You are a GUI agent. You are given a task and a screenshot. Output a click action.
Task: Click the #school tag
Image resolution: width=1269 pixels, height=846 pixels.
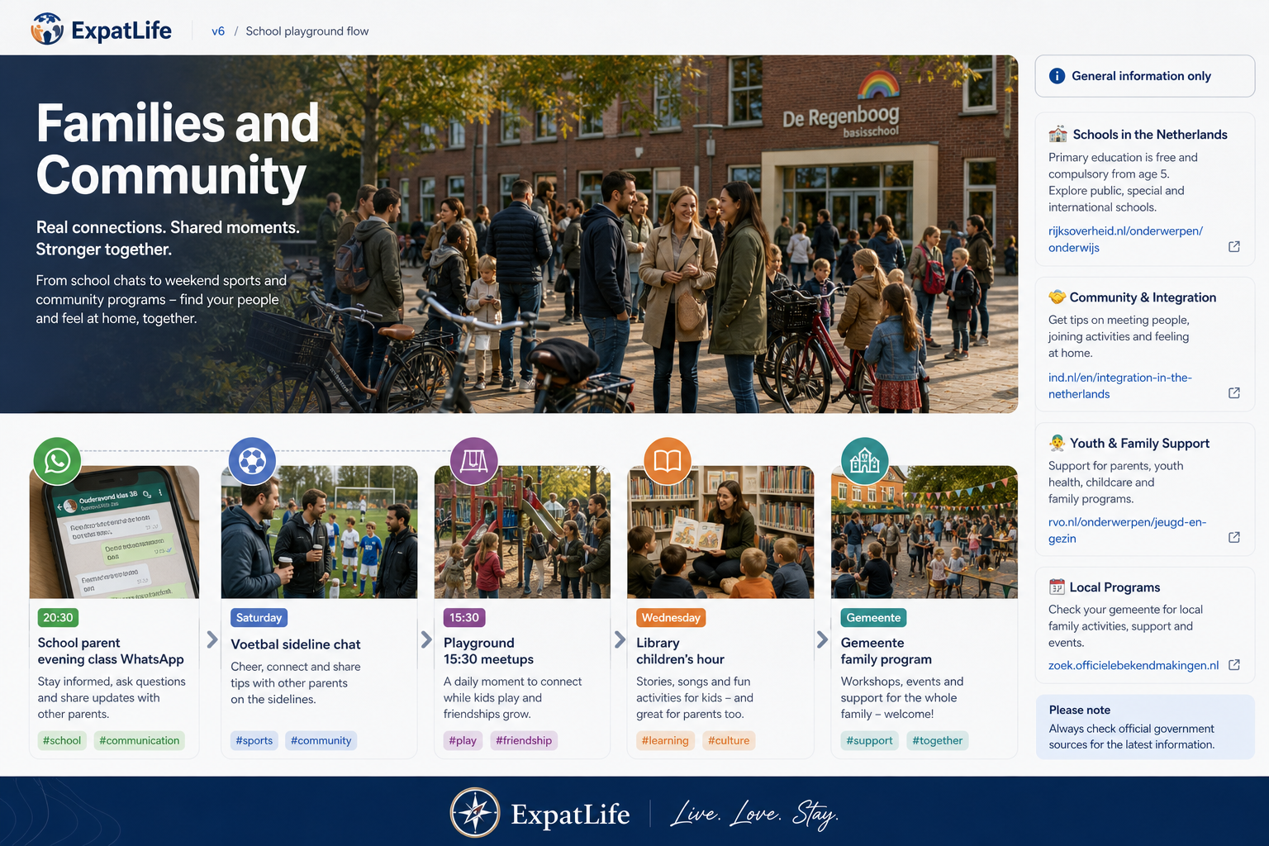click(62, 740)
